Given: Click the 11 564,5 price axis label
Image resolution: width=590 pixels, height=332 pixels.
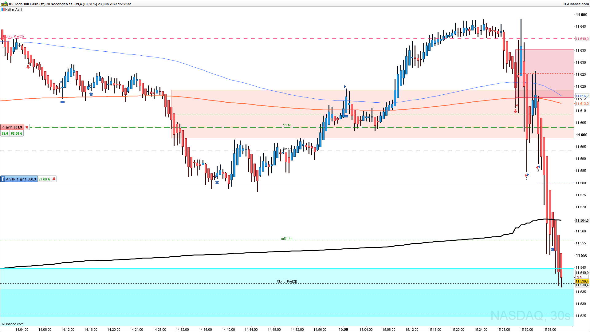Looking at the screenshot, I should tap(582, 220).
